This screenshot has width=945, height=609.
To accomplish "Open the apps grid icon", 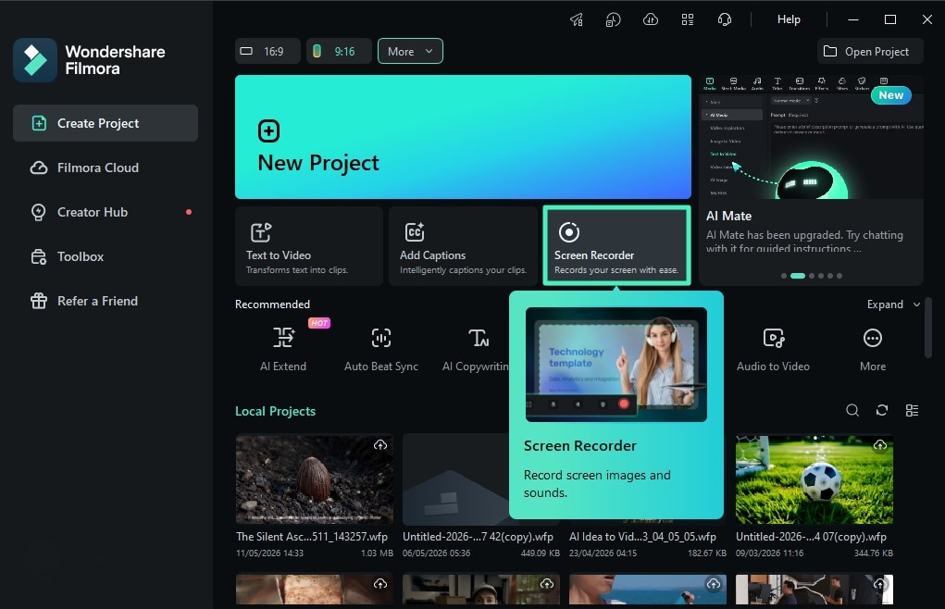I will pos(688,19).
